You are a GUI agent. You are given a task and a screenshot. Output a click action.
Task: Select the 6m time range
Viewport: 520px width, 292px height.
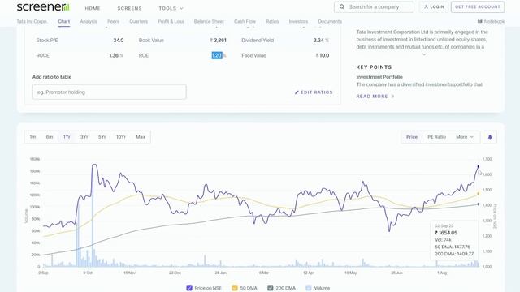coord(50,137)
